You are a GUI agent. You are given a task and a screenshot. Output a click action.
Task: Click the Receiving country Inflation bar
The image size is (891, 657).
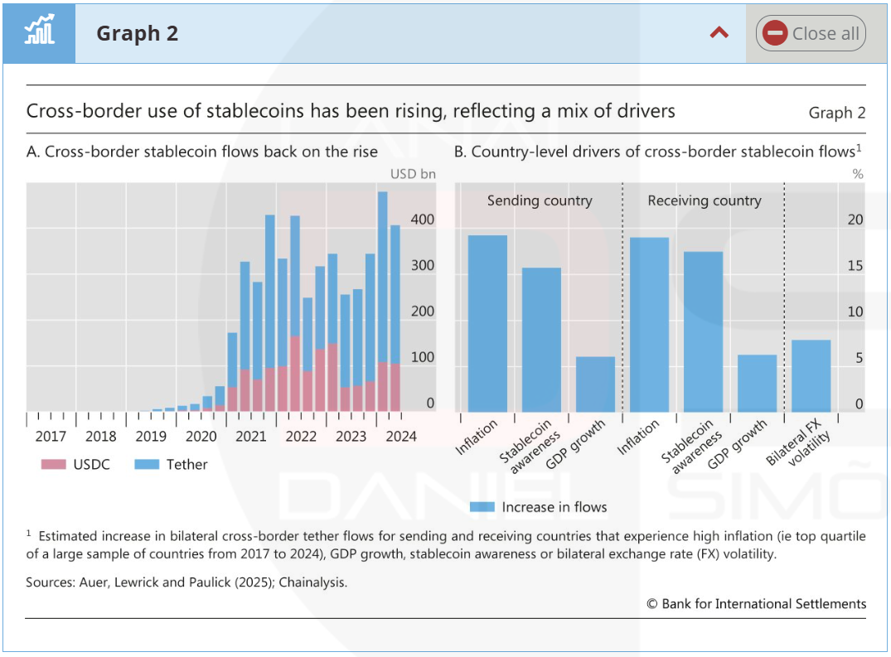click(650, 325)
